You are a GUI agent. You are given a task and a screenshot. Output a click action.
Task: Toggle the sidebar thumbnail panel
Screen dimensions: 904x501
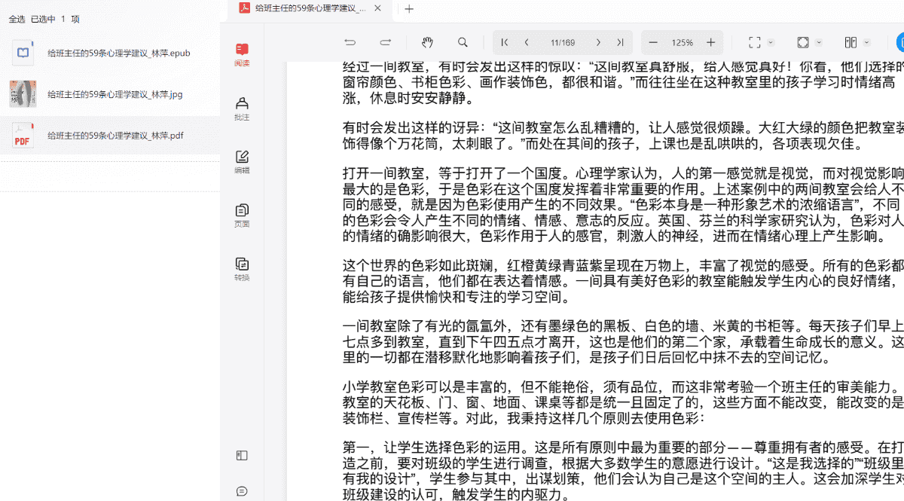pos(242,456)
